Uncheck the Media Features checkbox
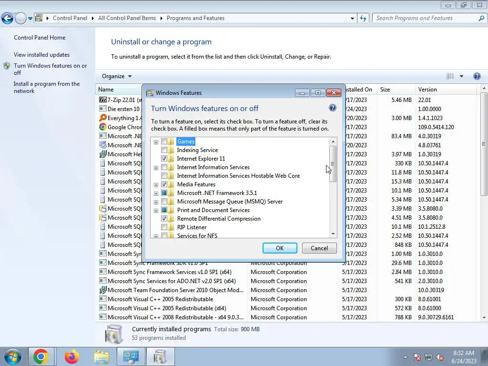 click(164, 184)
